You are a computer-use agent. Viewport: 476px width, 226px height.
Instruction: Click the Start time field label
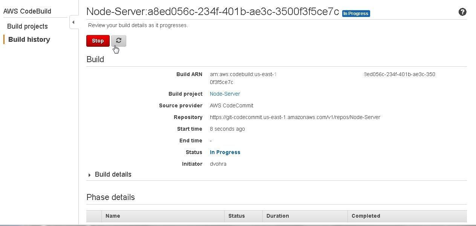(190, 129)
